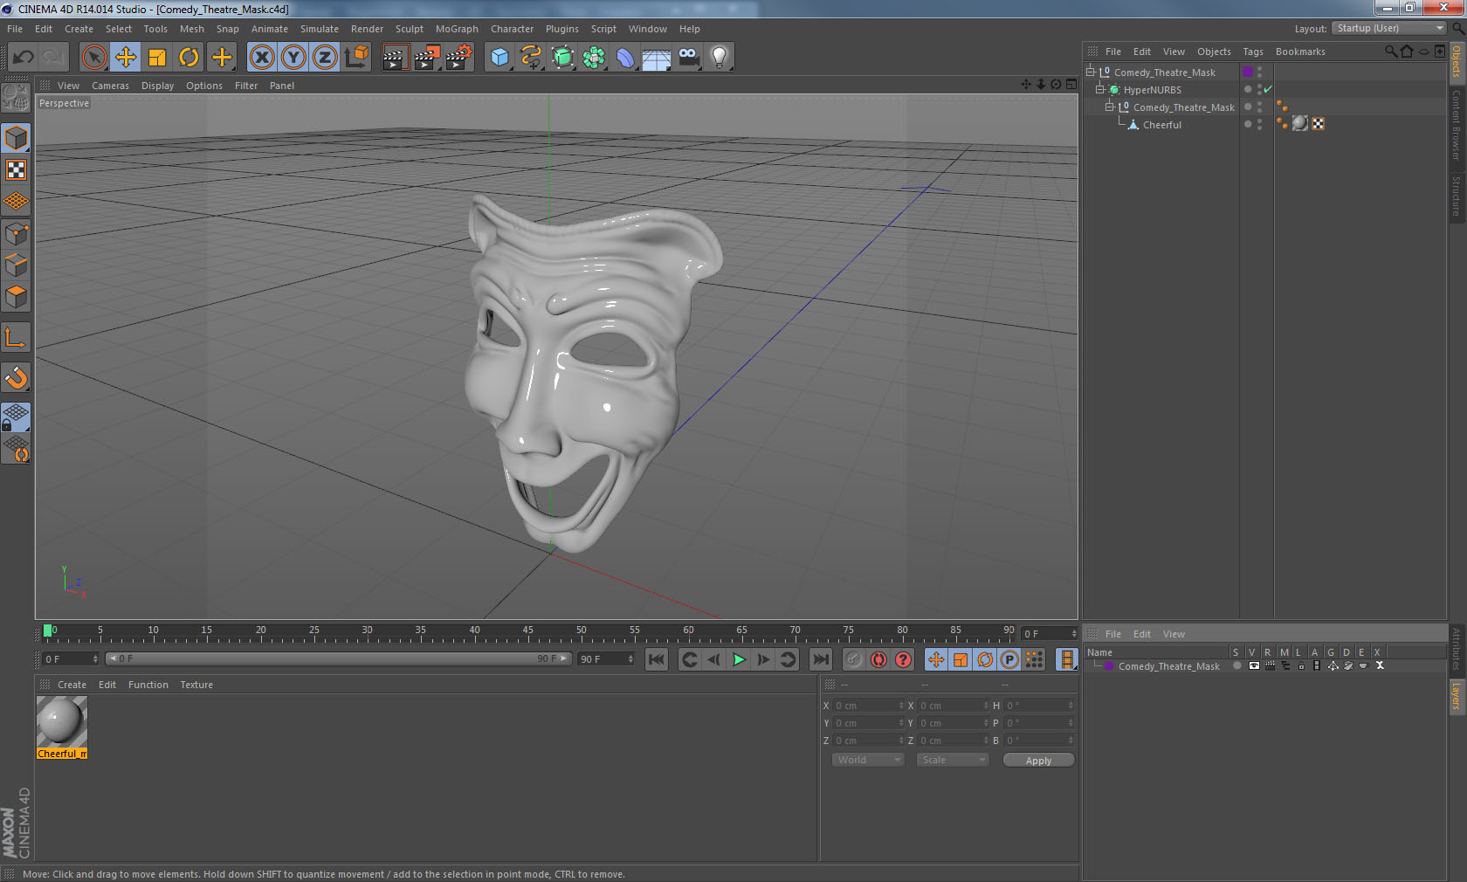Toggle world coordinate system icon
The image size is (1467, 882).
356,58
